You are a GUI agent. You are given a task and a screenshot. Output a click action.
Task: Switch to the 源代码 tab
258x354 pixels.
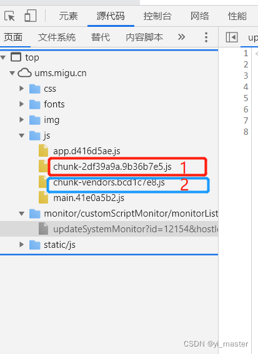point(111,16)
